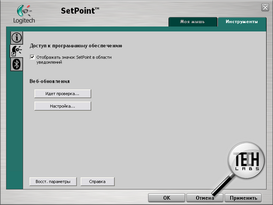Open the Bluetooth sidebar icon
This screenshot has width=273, height=205.
(16, 64)
